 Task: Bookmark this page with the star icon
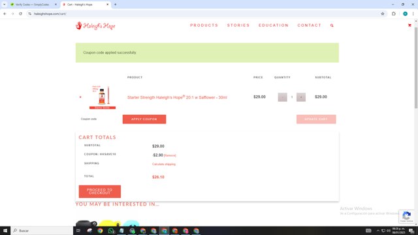pyautogui.click(x=383, y=14)
